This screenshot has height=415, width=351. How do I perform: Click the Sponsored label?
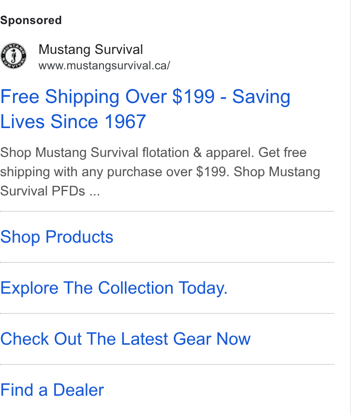pos(31,20)
